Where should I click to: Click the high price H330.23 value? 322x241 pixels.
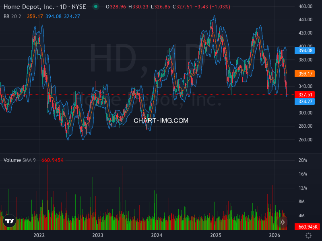(138, 7)
